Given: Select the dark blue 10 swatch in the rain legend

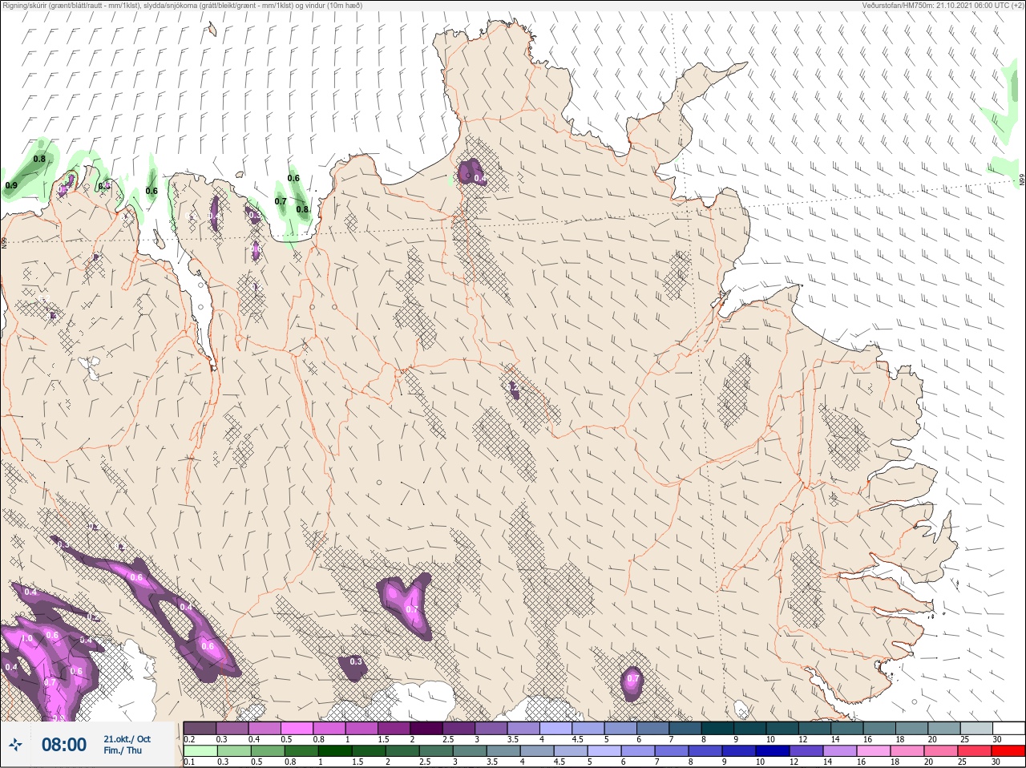Looking at the screenshot, I should click(x=774, y=751).
